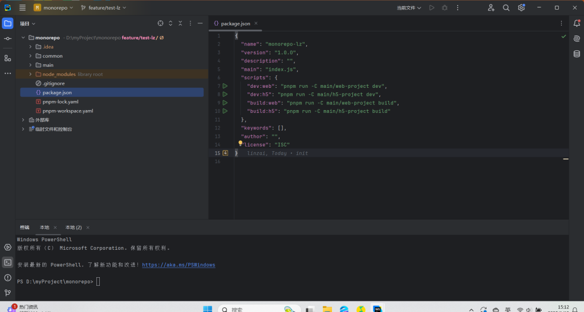This screenshot has width=584, height=312.
Task: Debug the current file
Action: [x=445, y=7]
